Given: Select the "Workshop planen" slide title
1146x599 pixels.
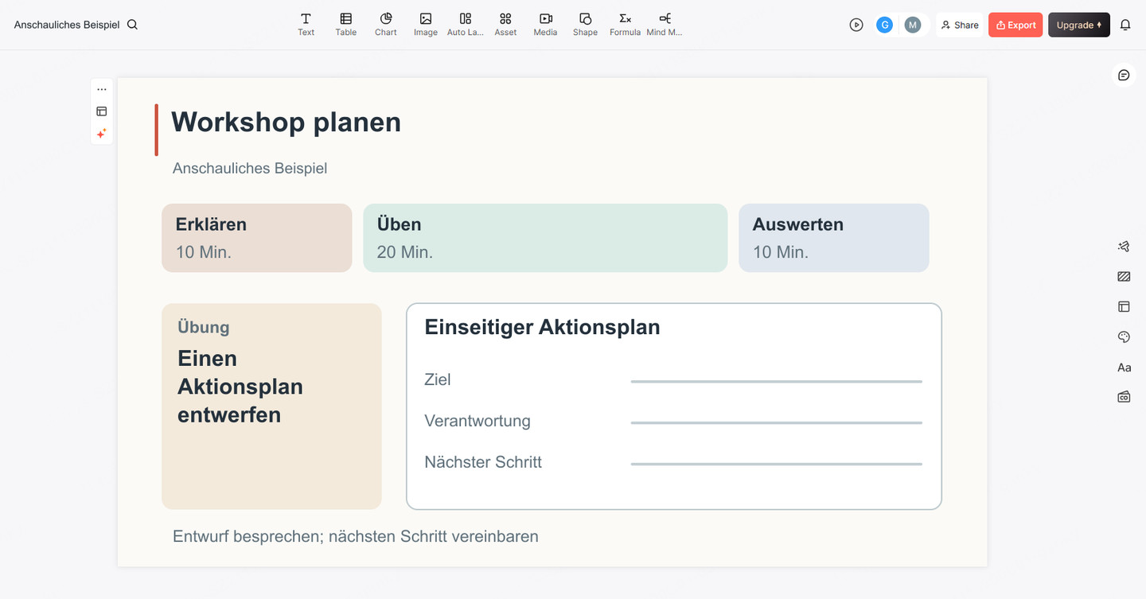Looking at the screenshot, I should (286, 122).
